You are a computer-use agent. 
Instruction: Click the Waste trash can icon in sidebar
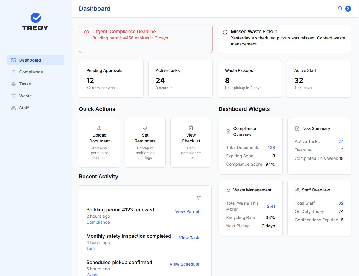tap(13, 96)
